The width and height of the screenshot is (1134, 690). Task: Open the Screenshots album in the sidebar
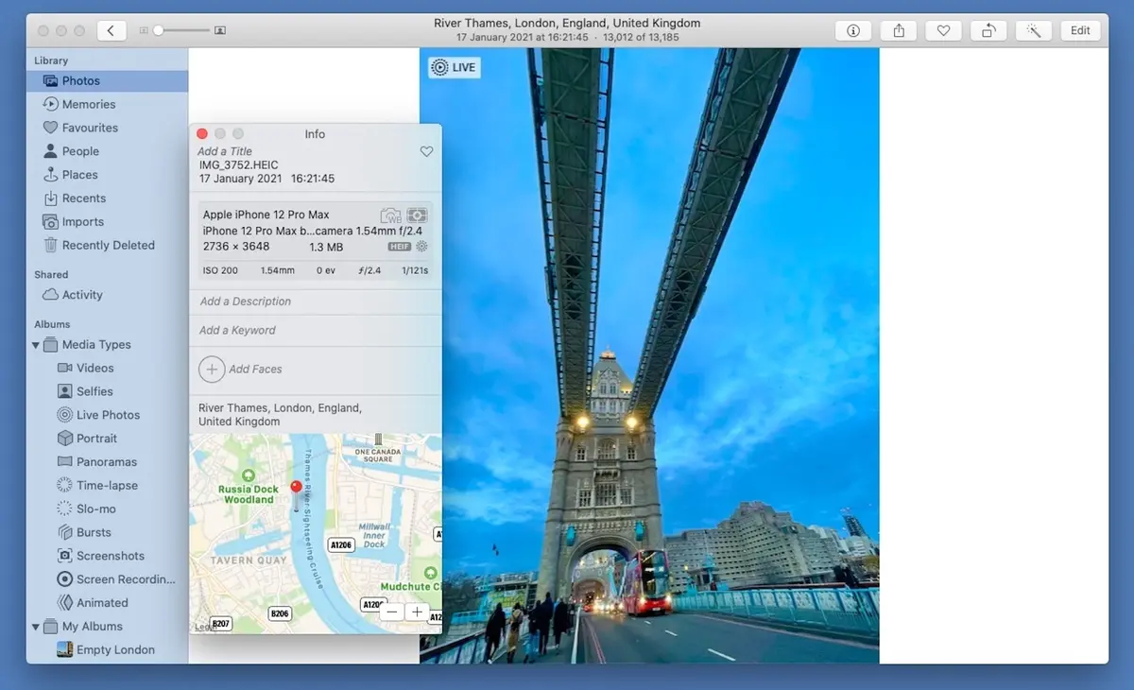(x=106, y=556)
